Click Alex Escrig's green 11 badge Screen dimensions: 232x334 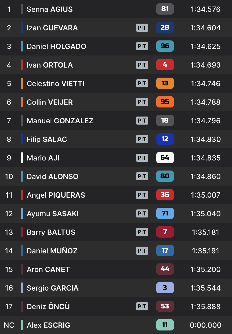point(165,325)
